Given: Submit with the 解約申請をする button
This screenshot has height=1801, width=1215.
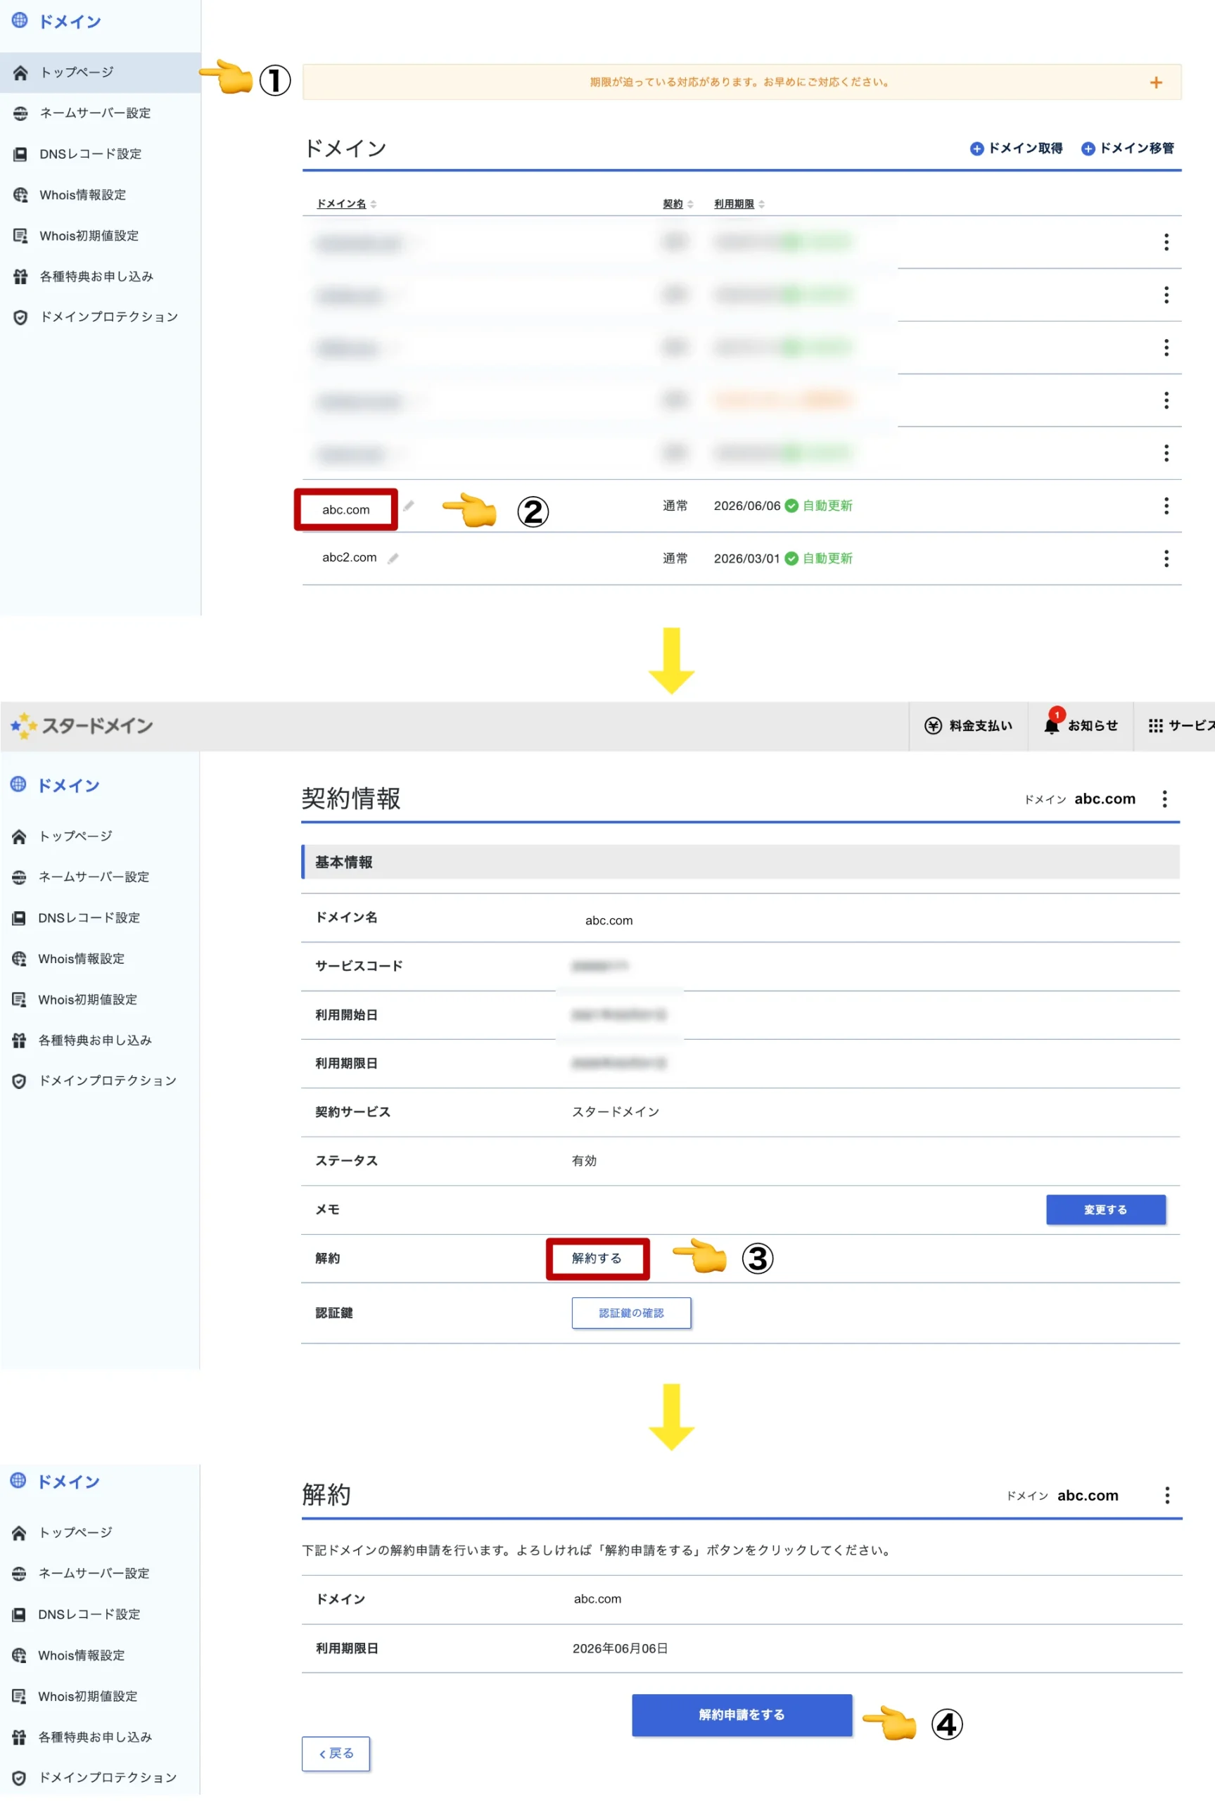Looking at the screenshot, I should click(x=742, y=1714).
